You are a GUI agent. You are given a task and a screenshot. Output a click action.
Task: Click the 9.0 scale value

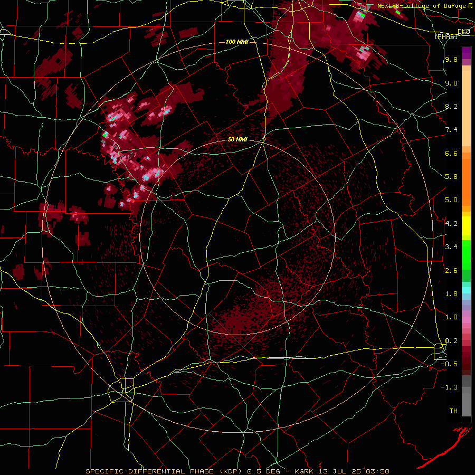coord(451,83)
